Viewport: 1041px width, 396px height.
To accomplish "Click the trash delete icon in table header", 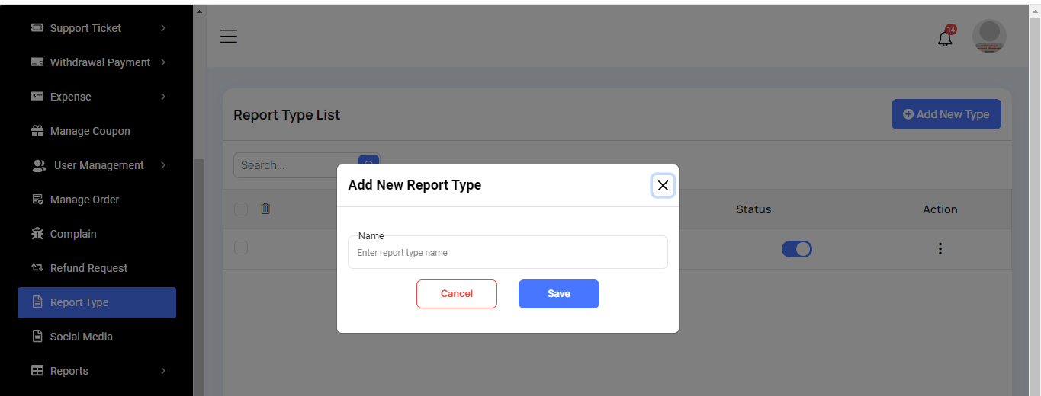I will coord(265,209).
